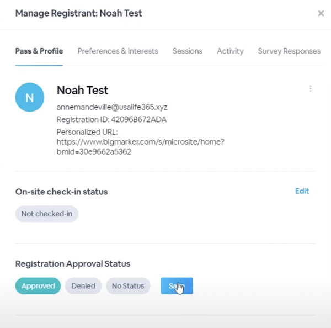The width and height of the screenshot is (331, 328).
Task: Open the Sessions tab
Action: tap(188, 51)
